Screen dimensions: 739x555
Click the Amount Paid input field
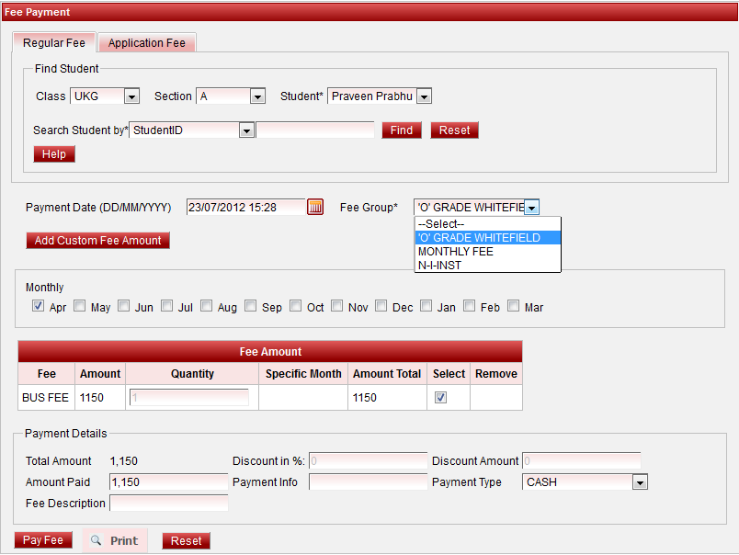point(168,482)
